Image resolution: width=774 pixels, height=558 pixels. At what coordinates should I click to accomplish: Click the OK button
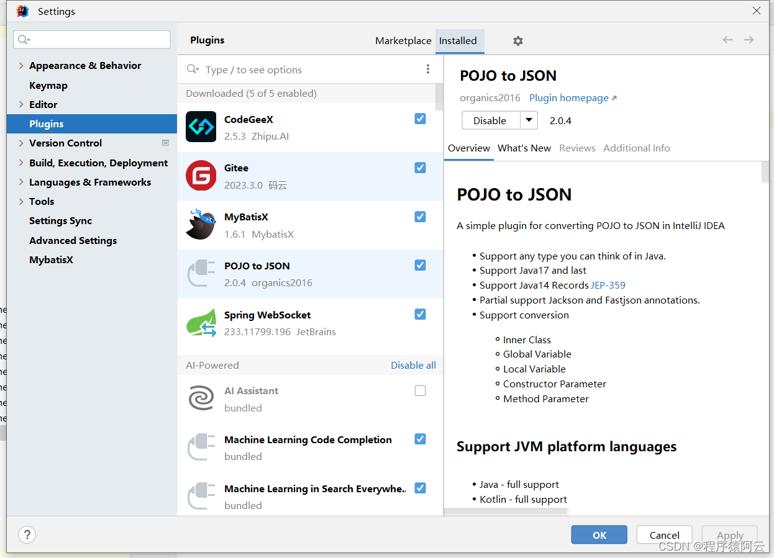598,534
